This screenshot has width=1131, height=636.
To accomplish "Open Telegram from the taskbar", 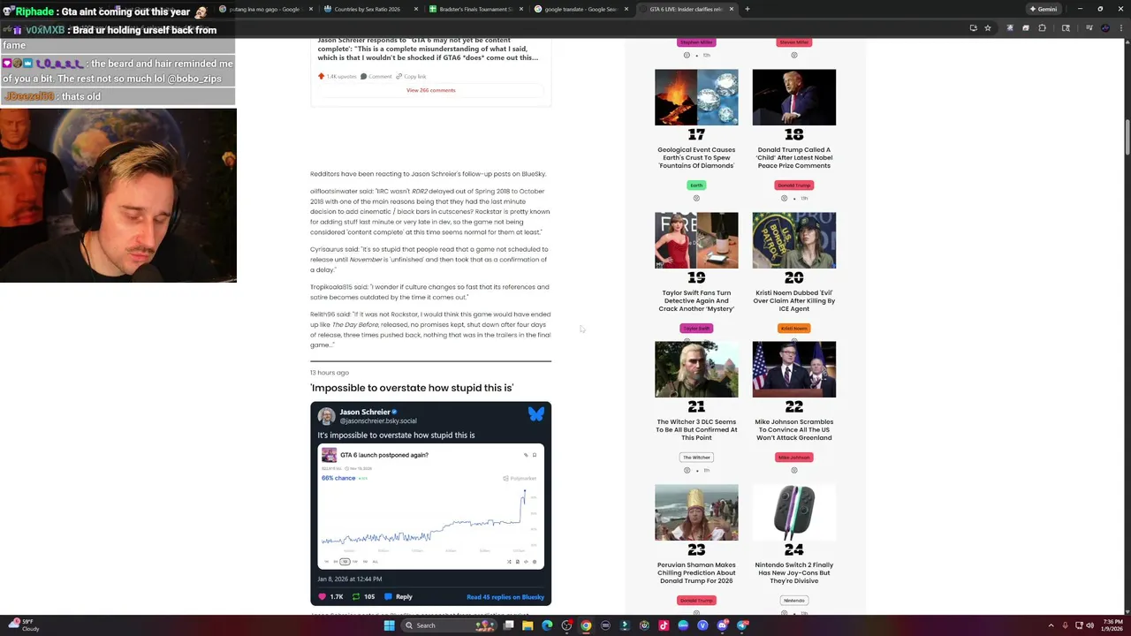I will point(742,625).
